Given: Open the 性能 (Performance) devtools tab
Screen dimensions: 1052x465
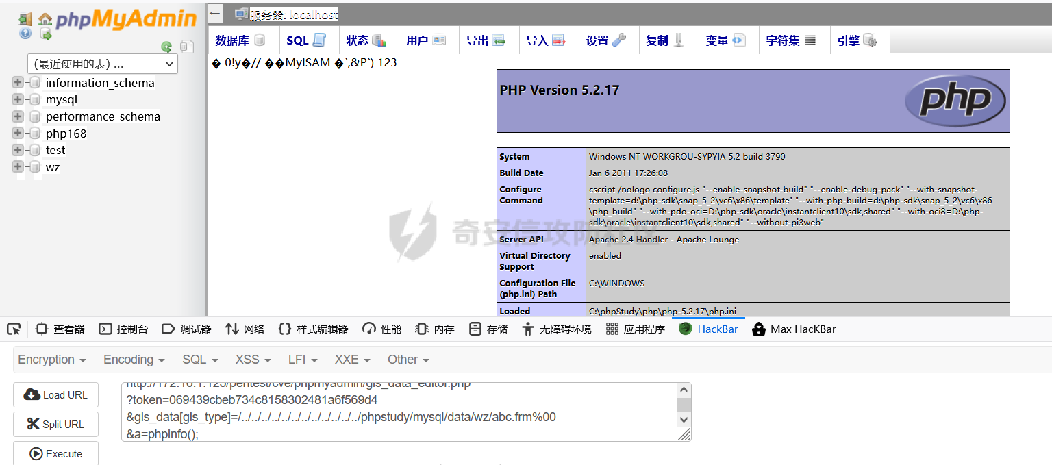Looking at the screenshot, I should pyautogui.click(x=382, y=329).
